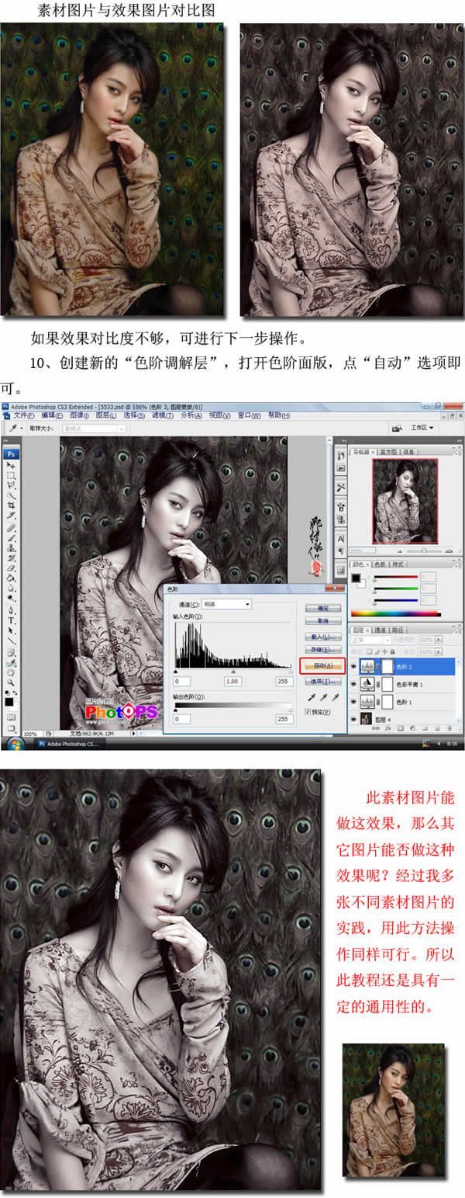Select the Type tool

[11, 620]
